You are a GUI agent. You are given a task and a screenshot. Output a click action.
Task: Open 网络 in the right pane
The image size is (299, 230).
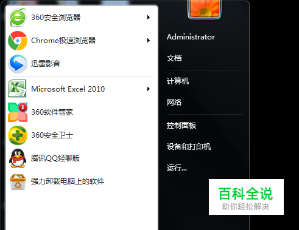(174, 103)
